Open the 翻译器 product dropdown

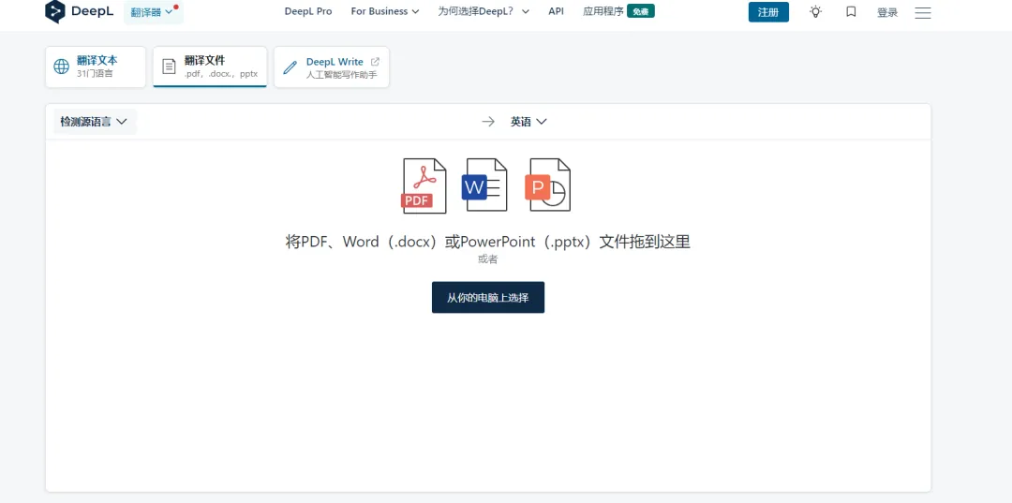pyautogui.click(x=154, y=11)
